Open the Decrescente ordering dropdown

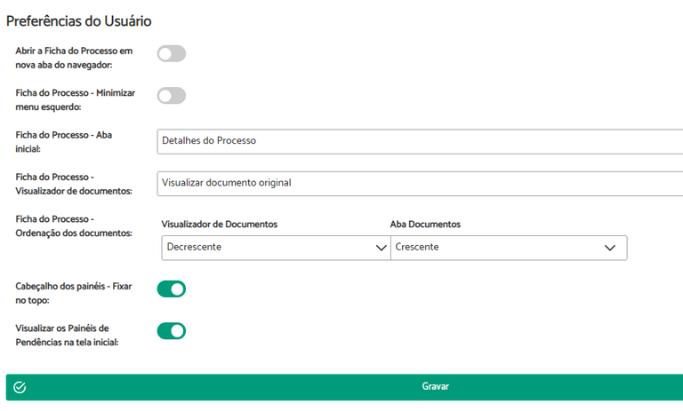(x=277, y=248)
